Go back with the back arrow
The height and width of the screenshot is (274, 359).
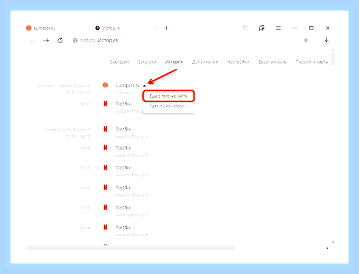point(32,40)
